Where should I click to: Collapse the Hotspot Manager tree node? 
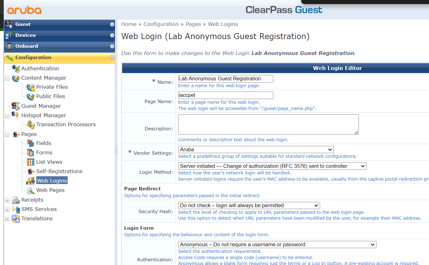[x=7, y=116]
